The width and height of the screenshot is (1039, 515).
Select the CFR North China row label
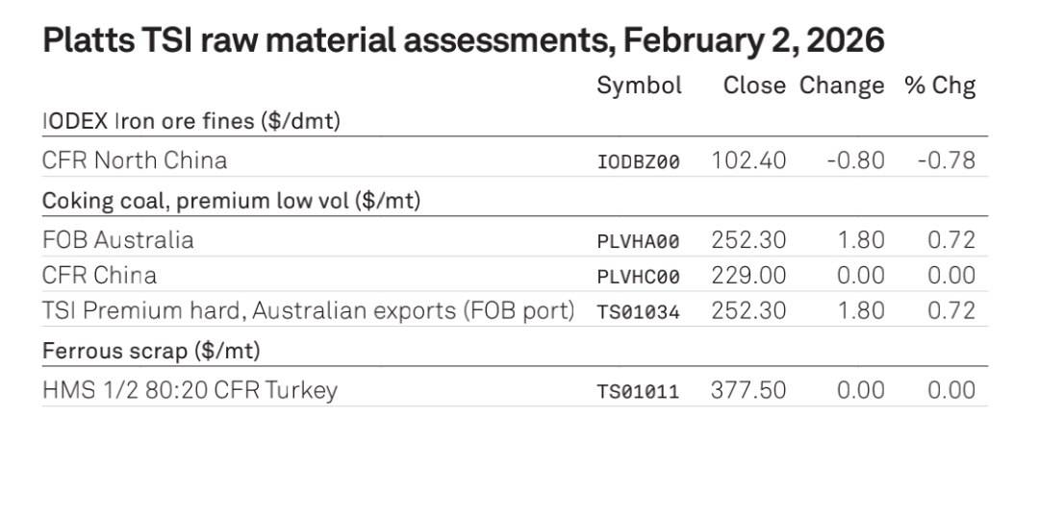(x=135, y=159)
